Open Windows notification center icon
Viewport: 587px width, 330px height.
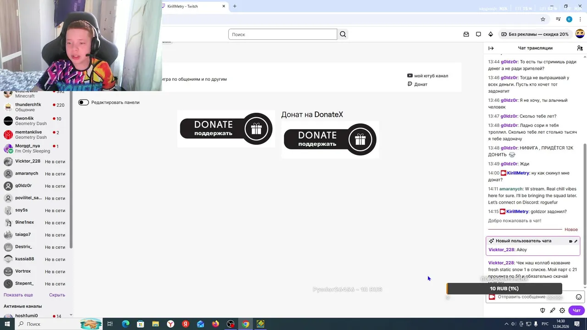(577, 324)
